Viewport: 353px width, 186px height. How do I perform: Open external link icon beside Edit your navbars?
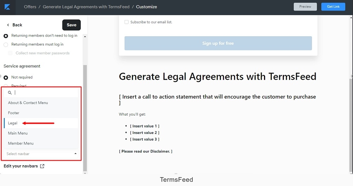pos(42,166)
